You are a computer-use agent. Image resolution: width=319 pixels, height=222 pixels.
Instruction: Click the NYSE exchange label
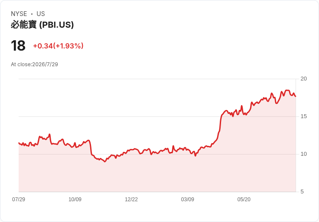(x=19, y=14)
